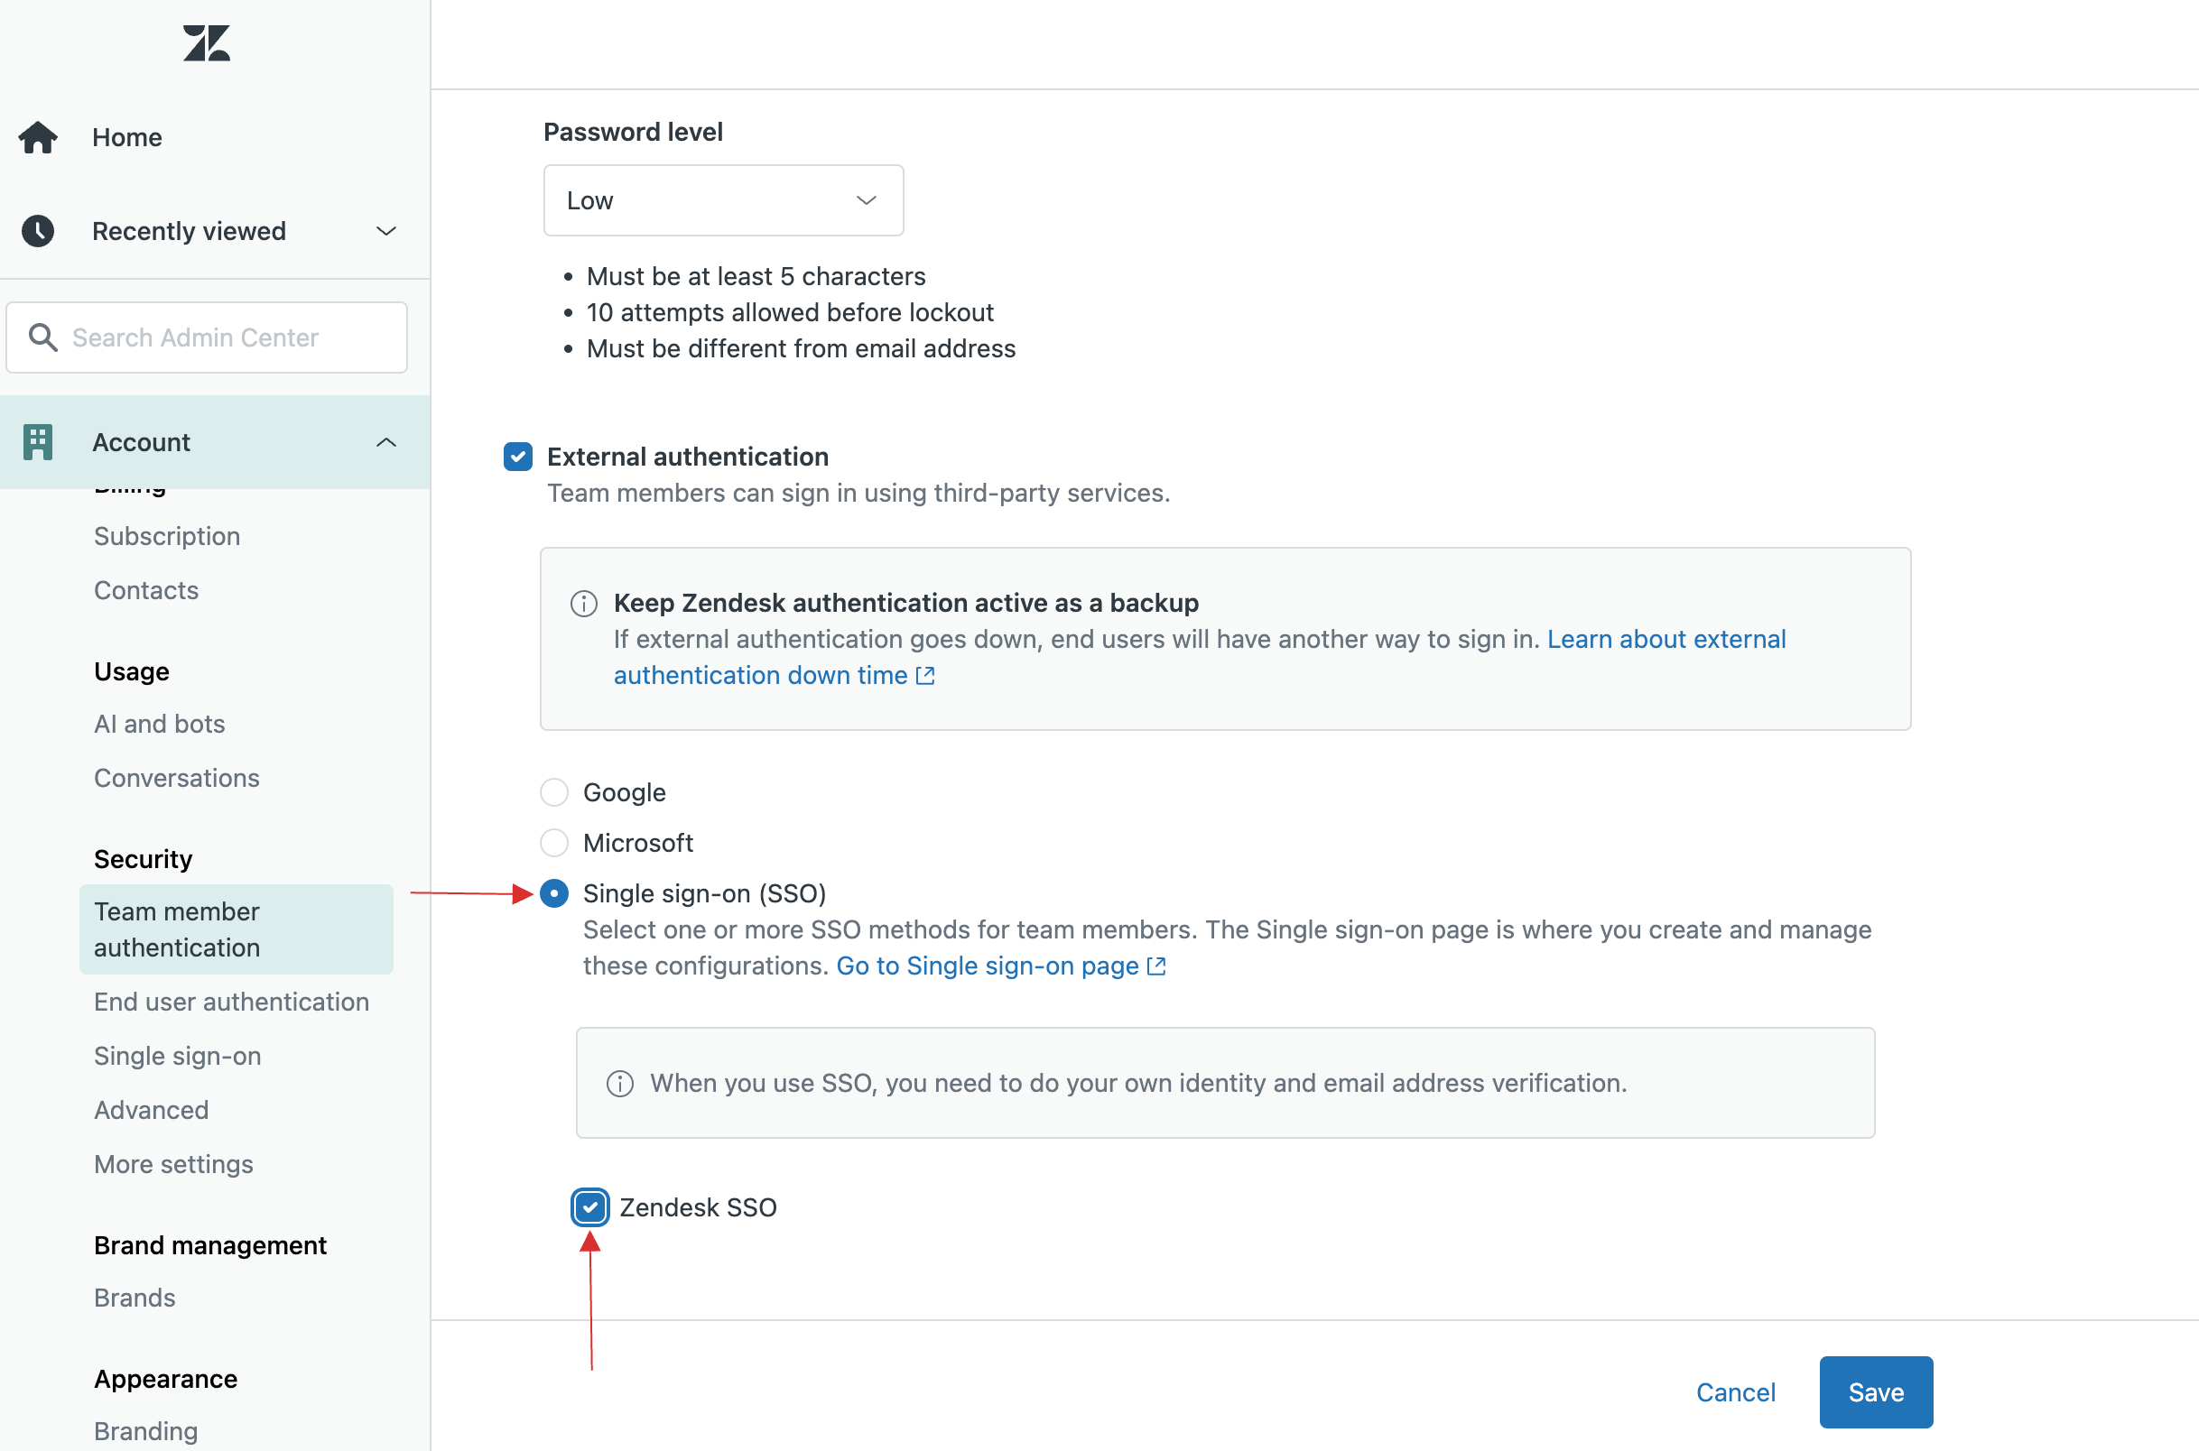Click the '10 attempts allowed before lockout' text
Image resolution: width=2199 pixels, height=1451 pixels.
(791, 313)
